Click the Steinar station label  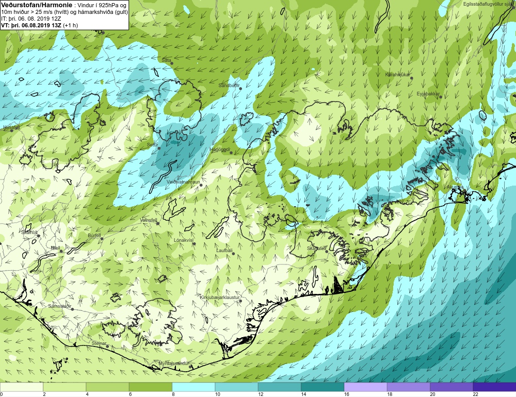pyautogui.click(x=99, y=343)
